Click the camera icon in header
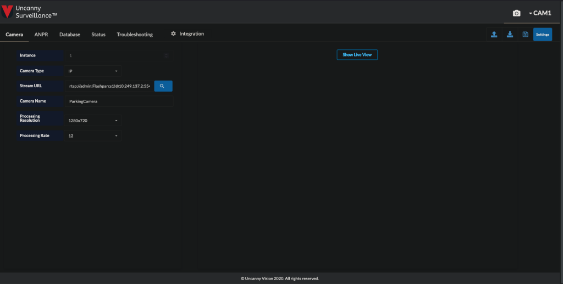Viewport: 563px width, 284px height. (516, 13)
